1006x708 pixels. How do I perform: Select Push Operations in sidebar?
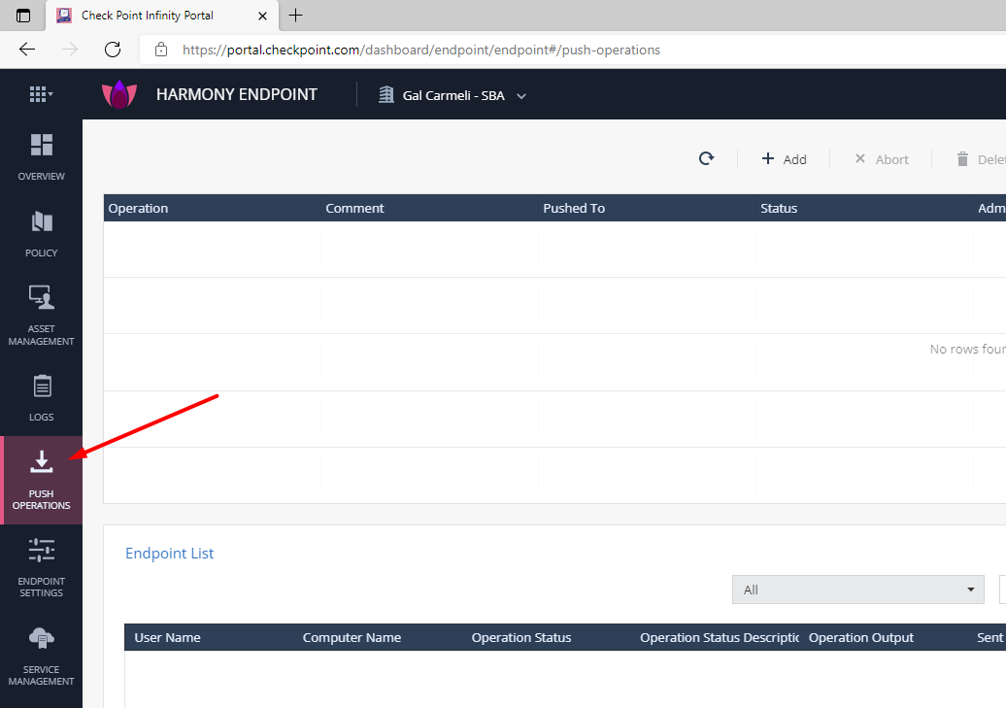click(x=41, y=480)
